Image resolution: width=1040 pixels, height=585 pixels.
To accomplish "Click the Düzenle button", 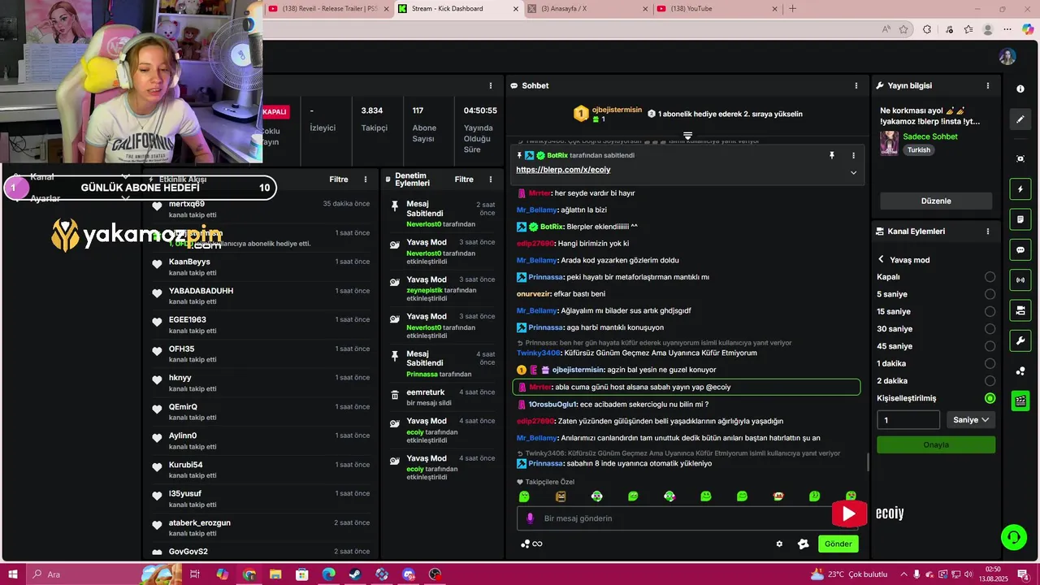I will click(936, 201).
